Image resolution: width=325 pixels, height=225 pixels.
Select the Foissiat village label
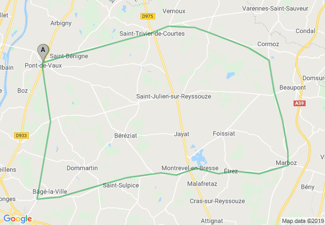pyautogui.click(x=224, y=133)
